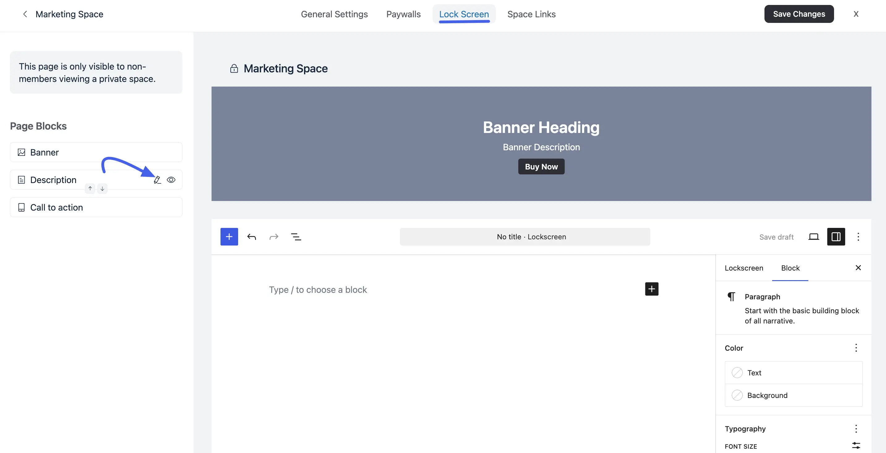
Task: Click the non-members visibility notice
Action: coord(96,73)
